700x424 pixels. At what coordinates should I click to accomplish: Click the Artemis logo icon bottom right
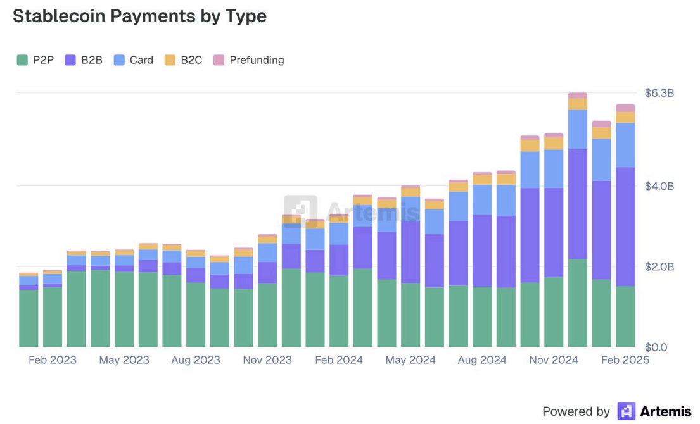pyautogui.click(x=625, y=411)
